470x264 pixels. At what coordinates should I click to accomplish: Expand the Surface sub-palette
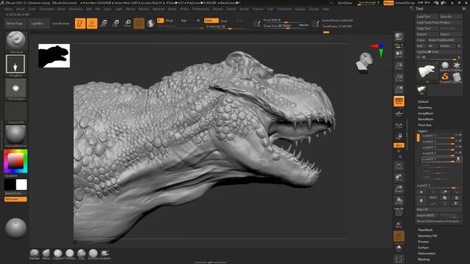click(423, 248)
